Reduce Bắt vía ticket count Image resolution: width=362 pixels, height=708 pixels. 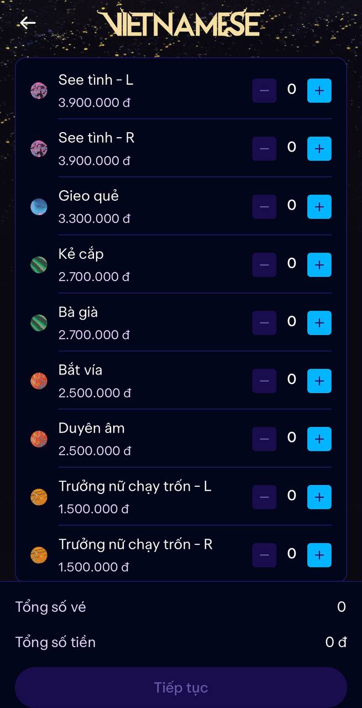(264, 381)
